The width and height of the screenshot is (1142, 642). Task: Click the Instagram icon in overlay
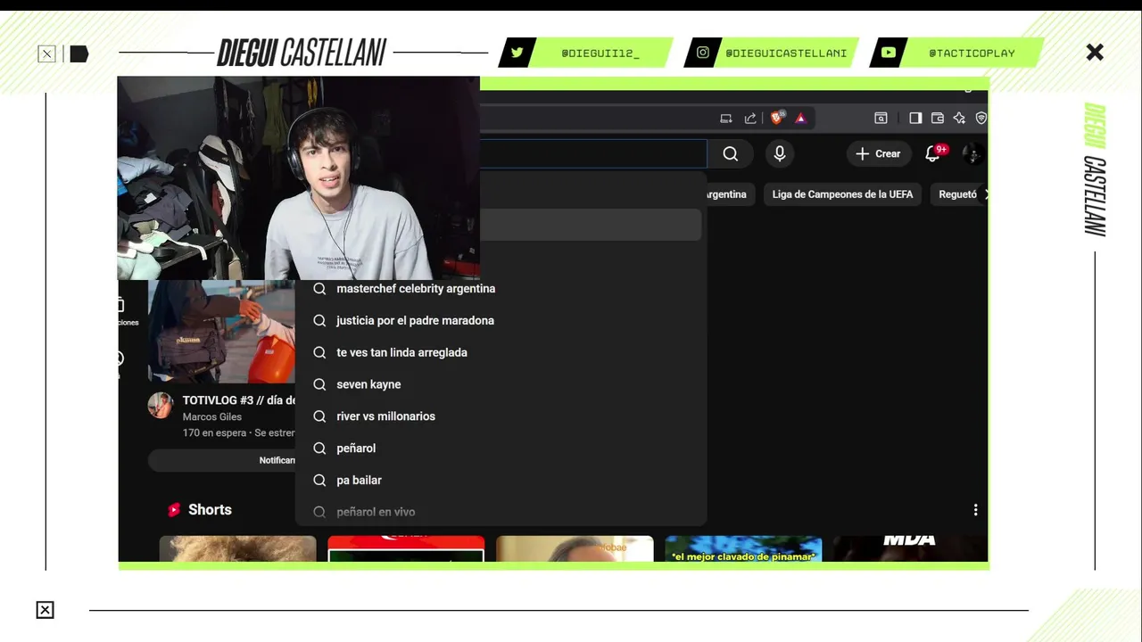click(703, 53)
